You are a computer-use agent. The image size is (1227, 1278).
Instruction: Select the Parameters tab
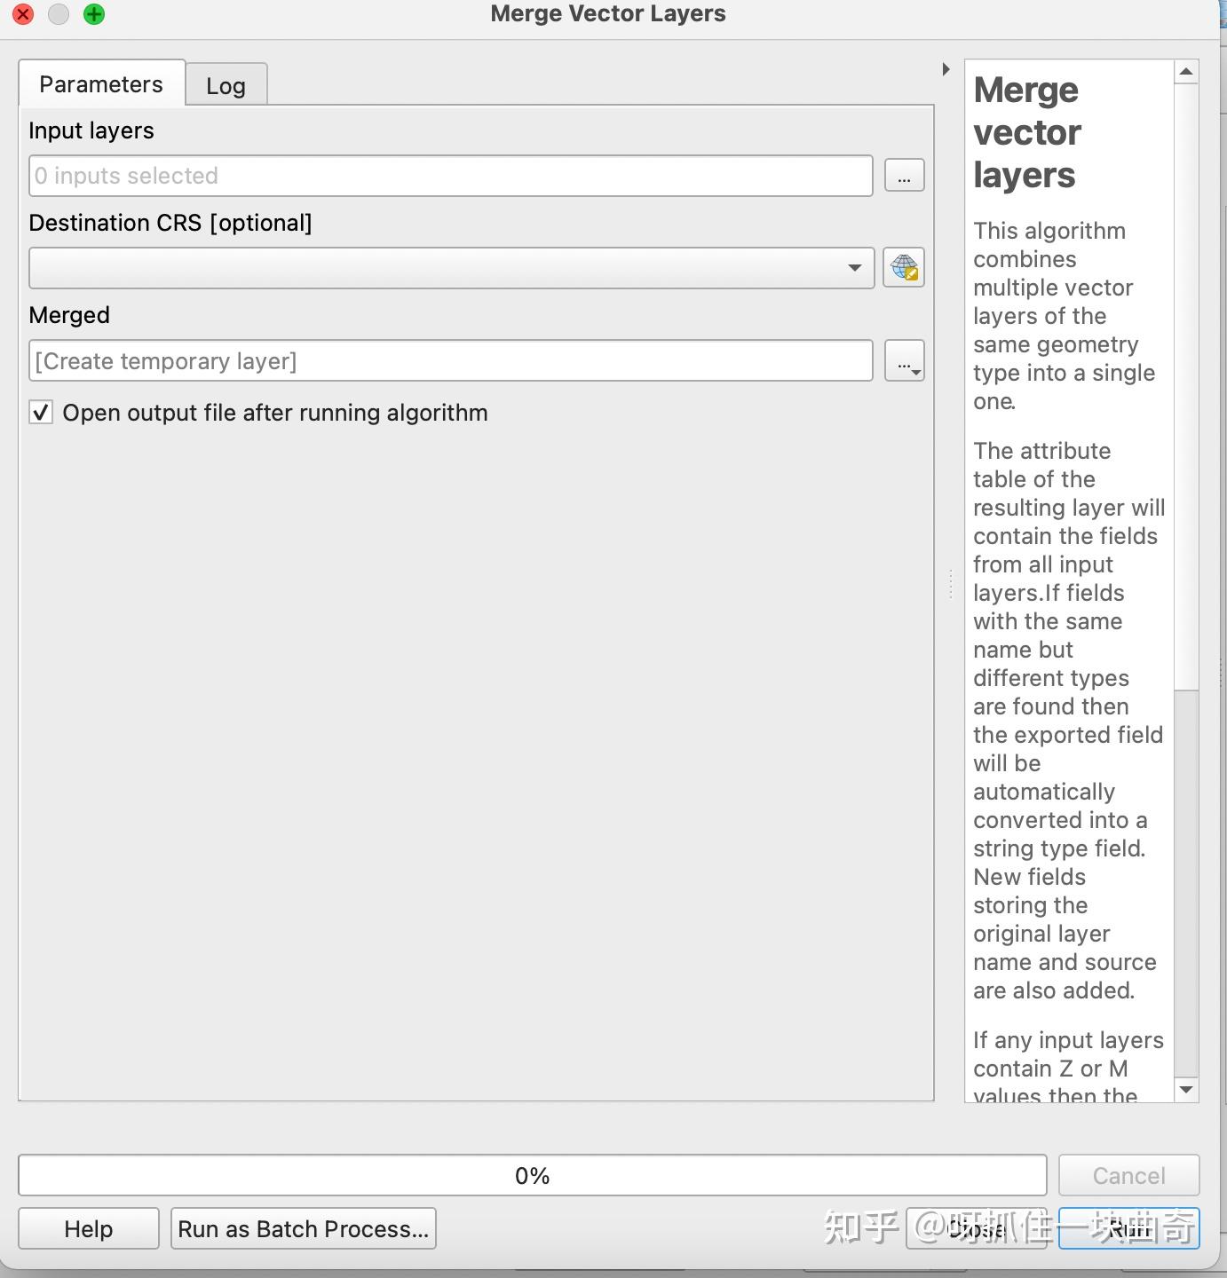(100, 83)
